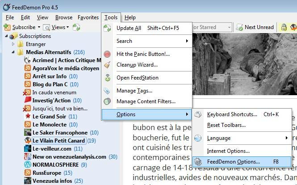297x185 pixels.
Task: Open the Starred filter combo box
Action: coord(212,27)
